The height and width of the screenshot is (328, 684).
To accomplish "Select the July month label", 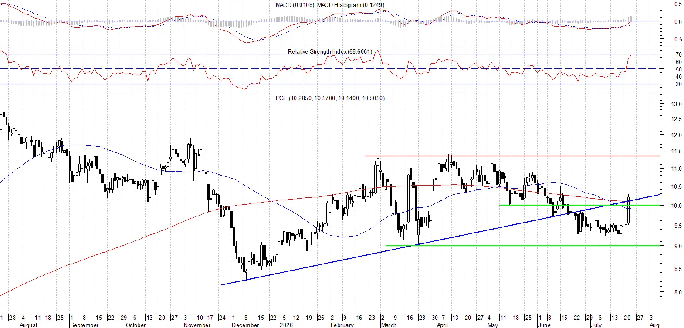I will tap(596, 325).
